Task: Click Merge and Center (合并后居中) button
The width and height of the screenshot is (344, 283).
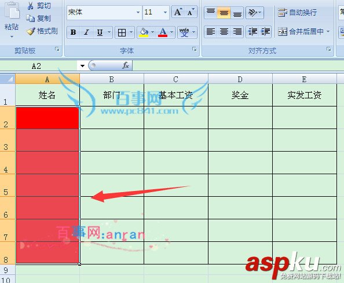Action: point(301,32)
